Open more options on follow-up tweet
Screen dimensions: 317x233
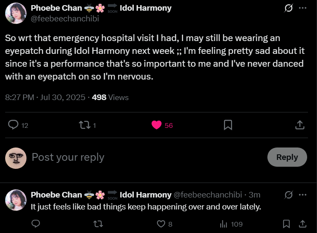tap(303, 195)
